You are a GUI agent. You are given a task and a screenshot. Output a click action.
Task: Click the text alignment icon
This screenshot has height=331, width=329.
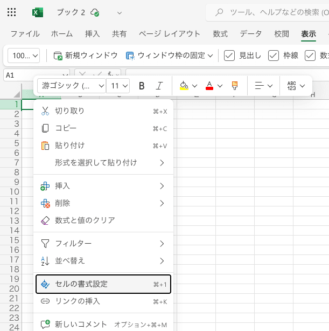point(259,86)
